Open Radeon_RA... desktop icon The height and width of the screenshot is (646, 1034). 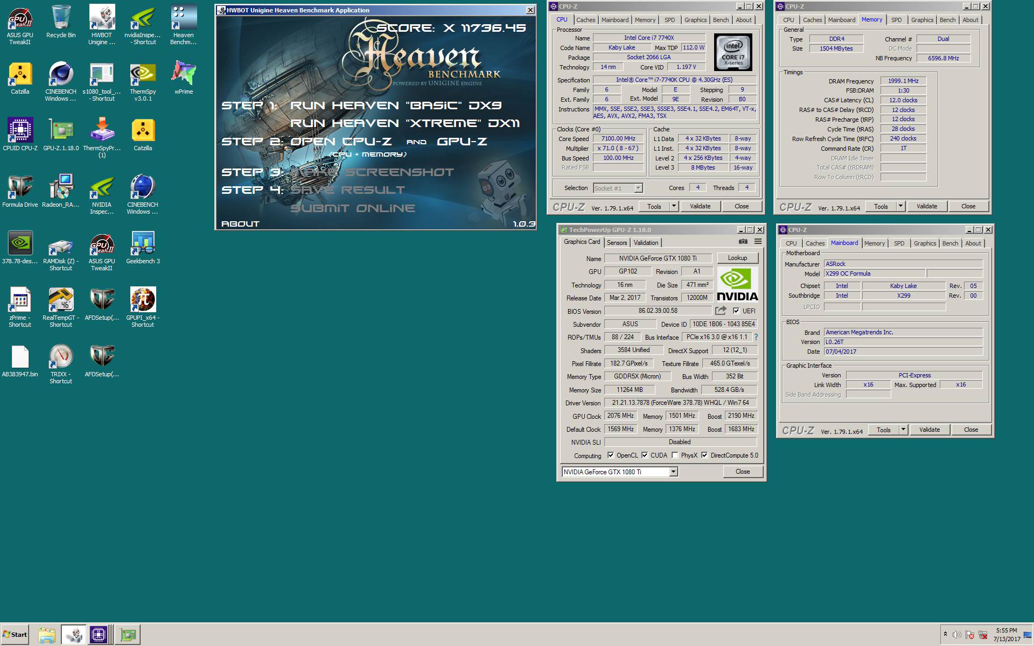[61, 191]
